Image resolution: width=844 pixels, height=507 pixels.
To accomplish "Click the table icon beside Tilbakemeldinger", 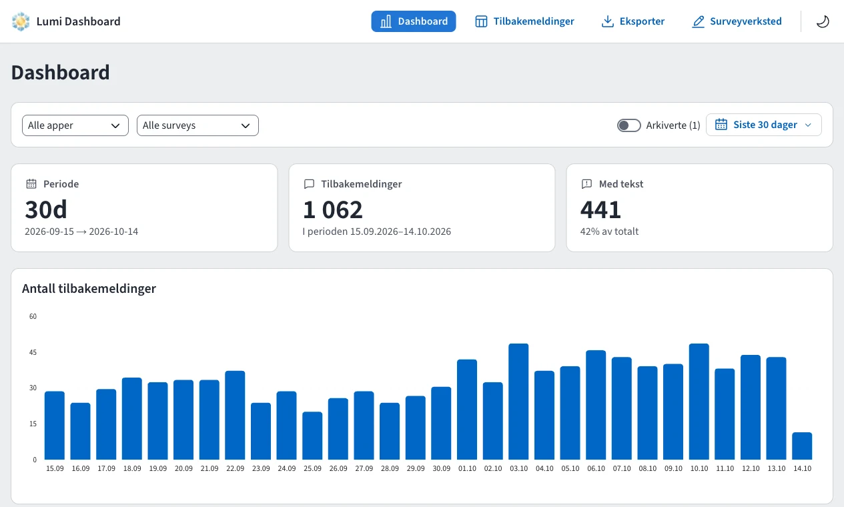I will tap(481, 21).
